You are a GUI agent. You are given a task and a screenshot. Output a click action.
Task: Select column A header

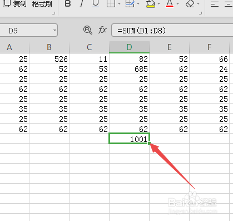click(x=14, y=47)
